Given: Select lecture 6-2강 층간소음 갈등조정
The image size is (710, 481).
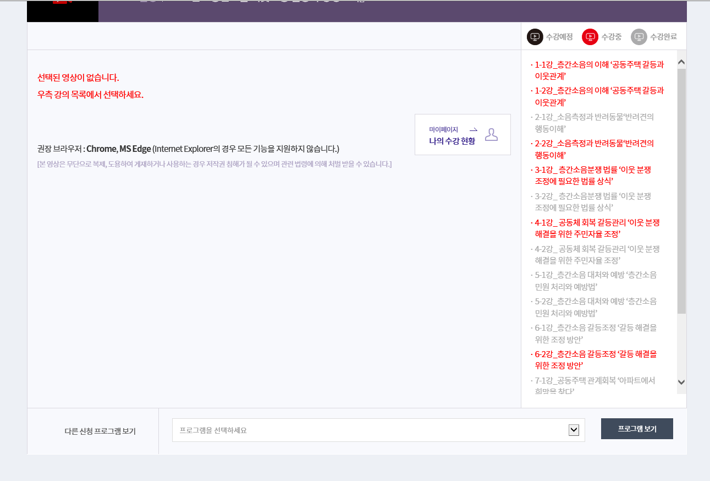Looking at the screenshot, I should [595, 360].
